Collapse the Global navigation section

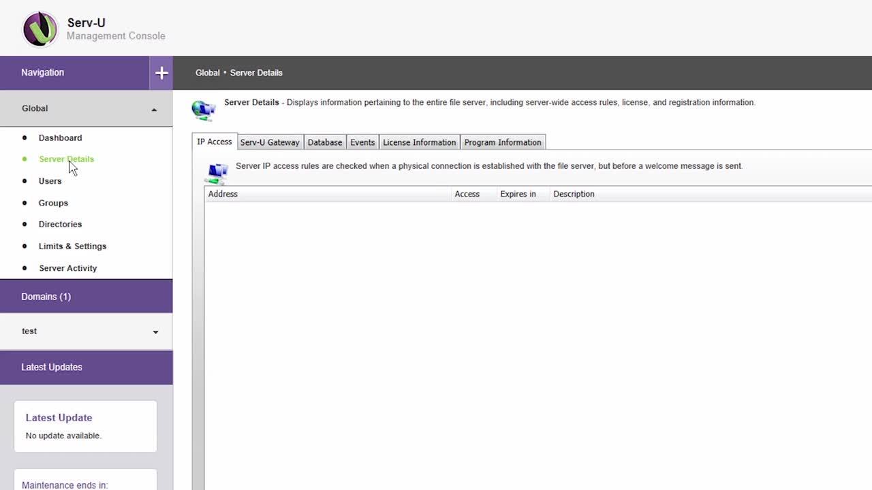point(154,110)
